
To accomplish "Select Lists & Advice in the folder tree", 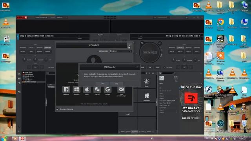I will pos(29,76).
